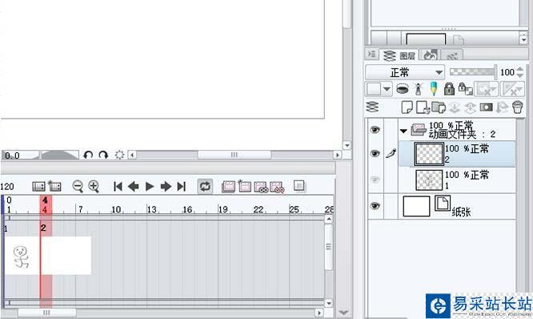Toggle lock transparent pixels
Screen dimensions: 533x319
(x=465, y=89)
